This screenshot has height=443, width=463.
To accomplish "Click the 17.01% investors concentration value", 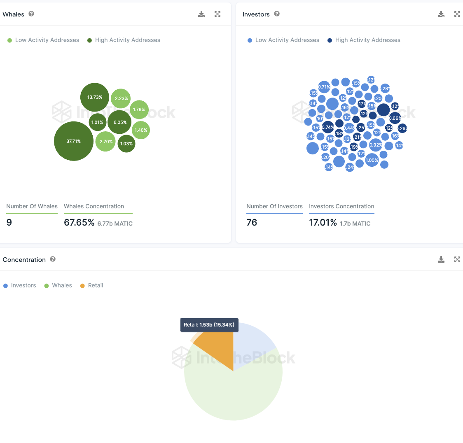I will pos(323,223).
